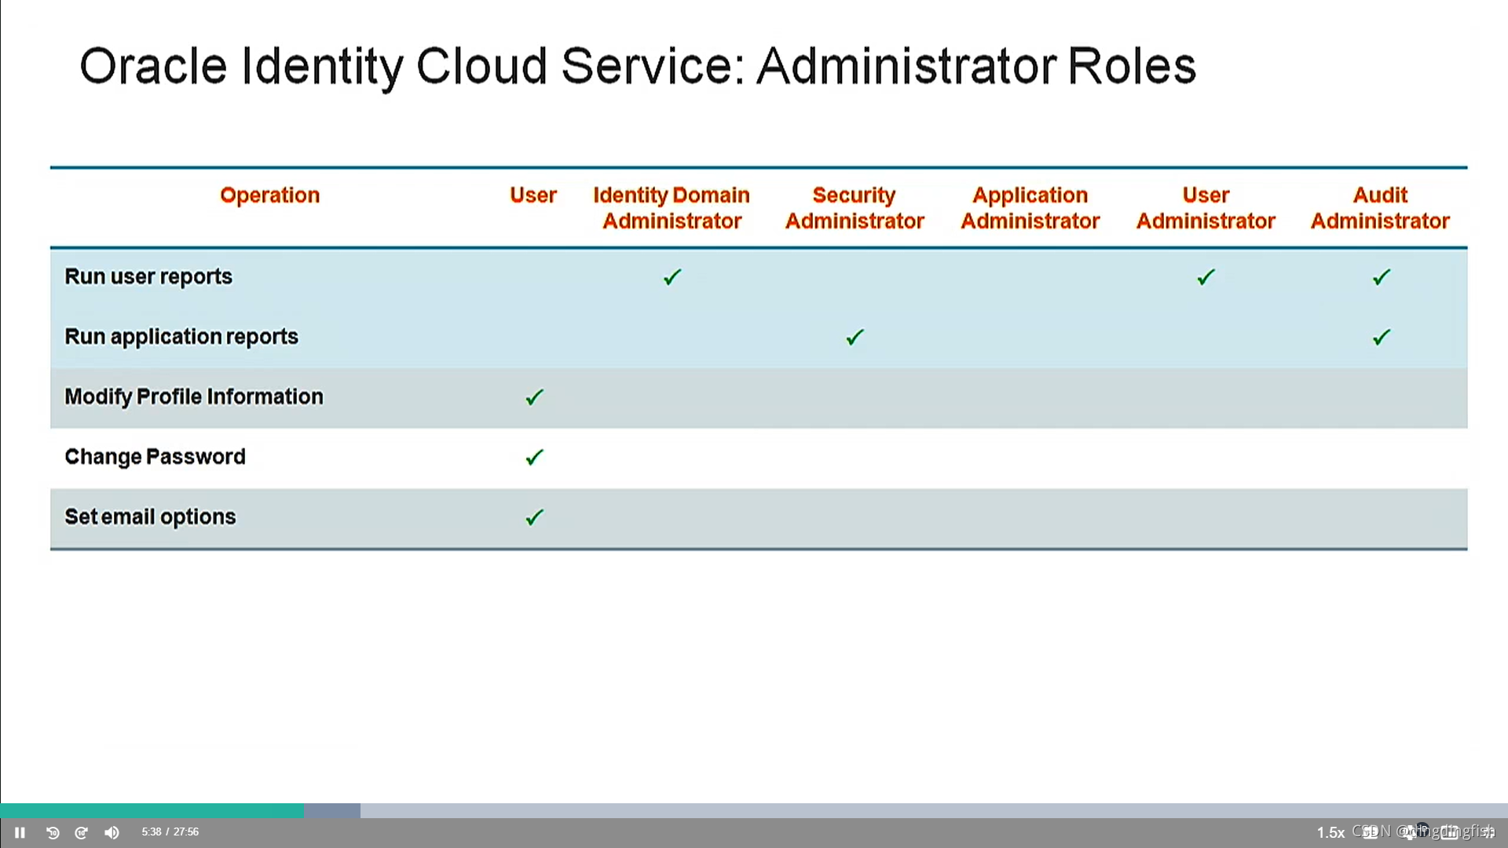The width and height of the screenshot is (1508, 848).
Task: Click the User checkmark for Change Password
Action: coord(534,457)
